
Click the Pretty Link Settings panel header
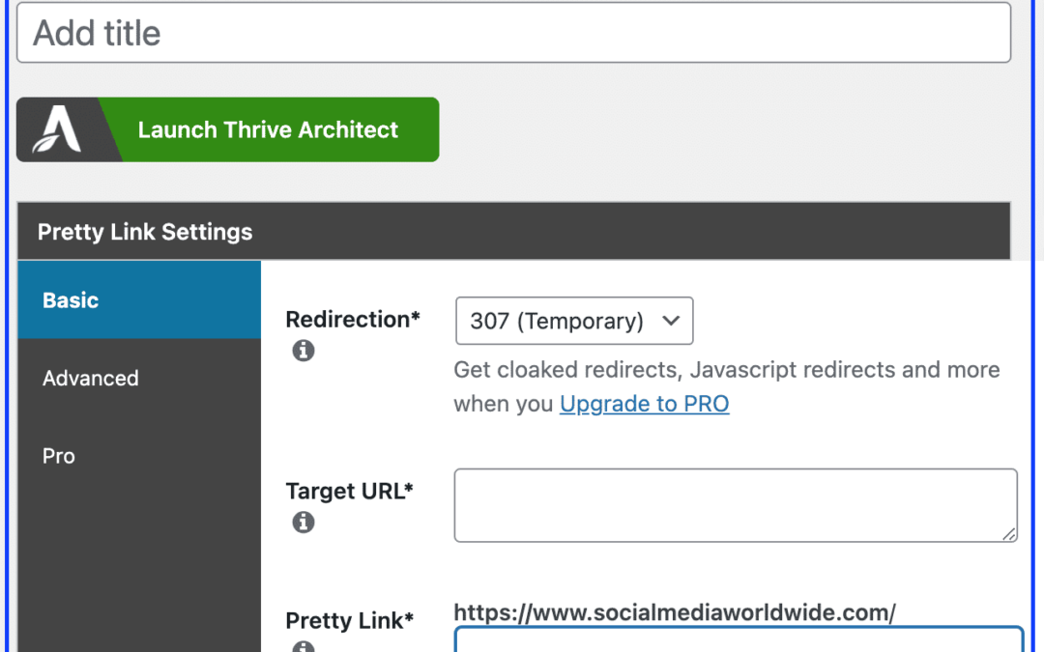[514, 232]
